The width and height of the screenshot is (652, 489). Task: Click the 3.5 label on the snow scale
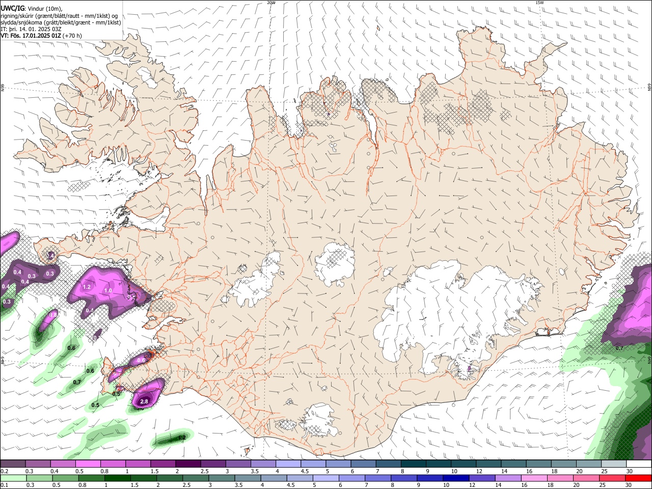[255, 471]
